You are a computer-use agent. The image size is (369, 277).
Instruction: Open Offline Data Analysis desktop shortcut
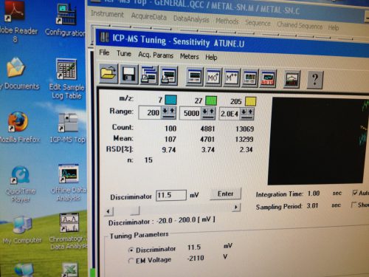coord(68,182)
